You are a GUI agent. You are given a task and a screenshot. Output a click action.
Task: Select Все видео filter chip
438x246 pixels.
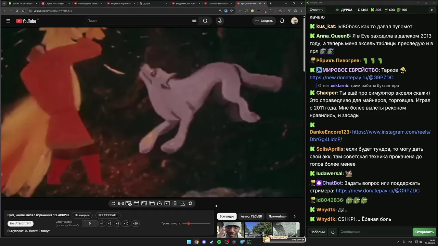pyautogui.click(x=227, y=216)
